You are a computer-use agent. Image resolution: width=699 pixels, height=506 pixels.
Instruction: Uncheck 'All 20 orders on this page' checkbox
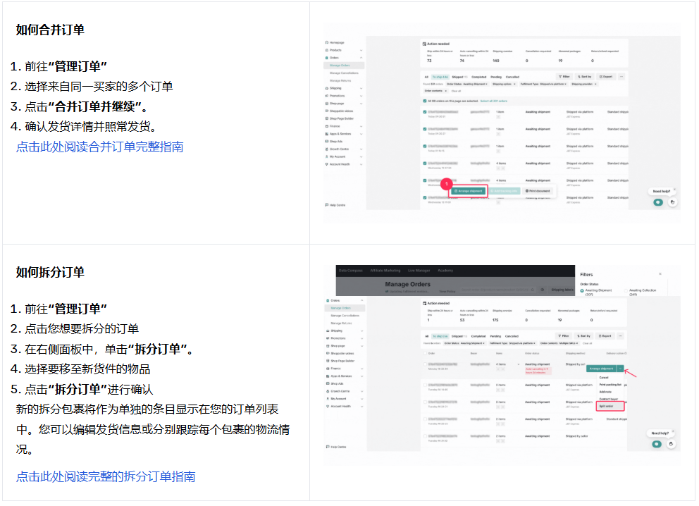click(424, 101)
